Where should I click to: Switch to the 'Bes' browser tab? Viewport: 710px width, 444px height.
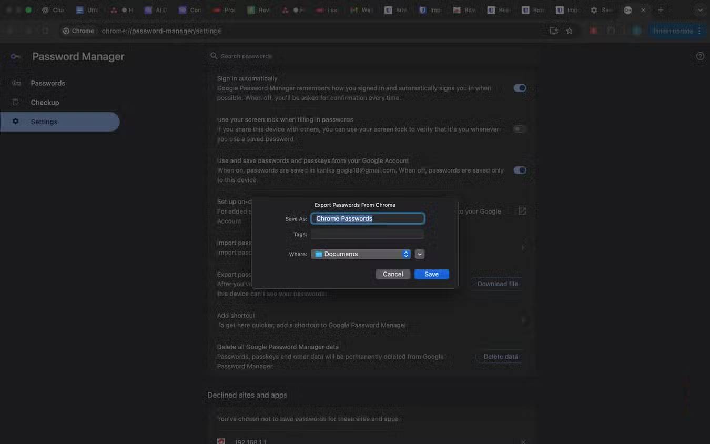[500, 10]
